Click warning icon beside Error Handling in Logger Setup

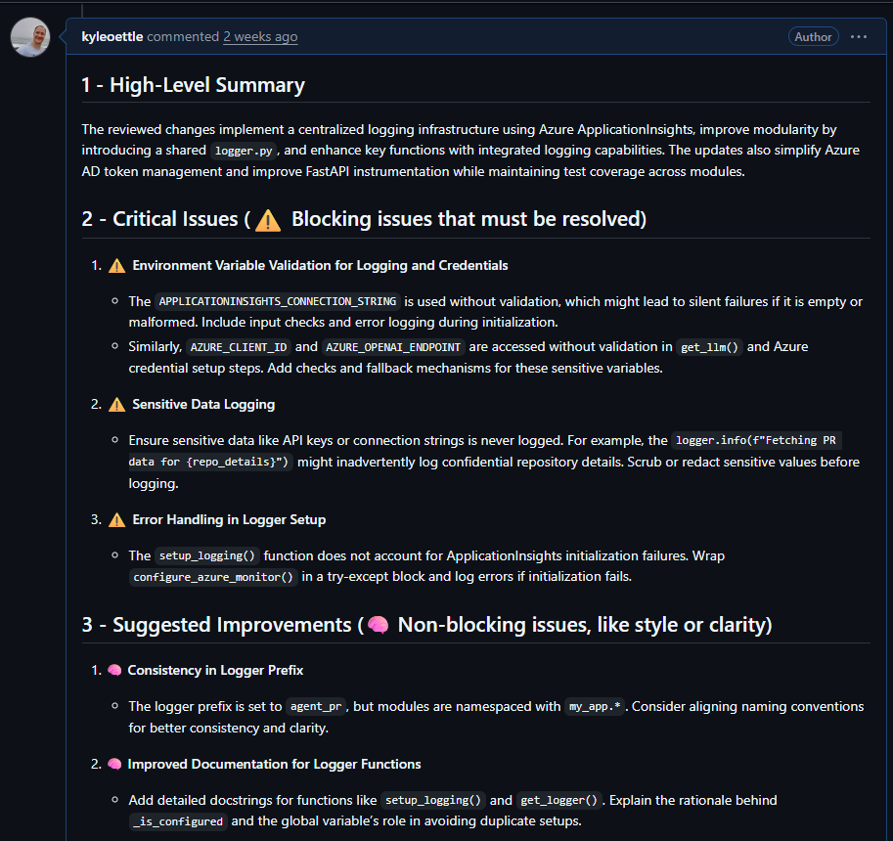point(117,520)
